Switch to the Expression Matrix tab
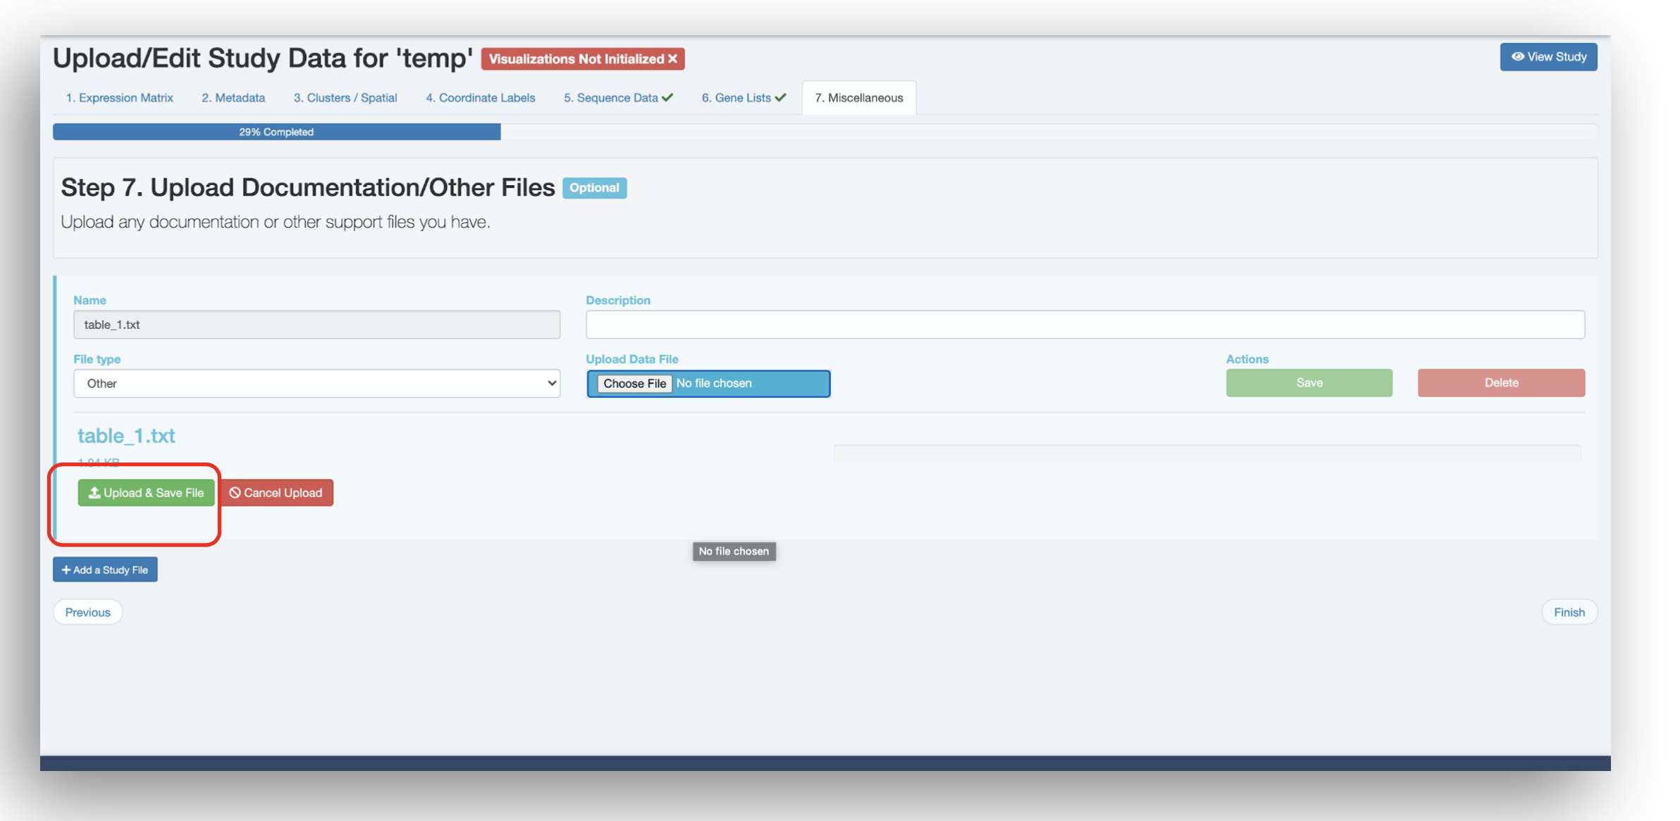The width and height of the screenshot is (1680, 821). pyautogui.click(x=119, y=98)
